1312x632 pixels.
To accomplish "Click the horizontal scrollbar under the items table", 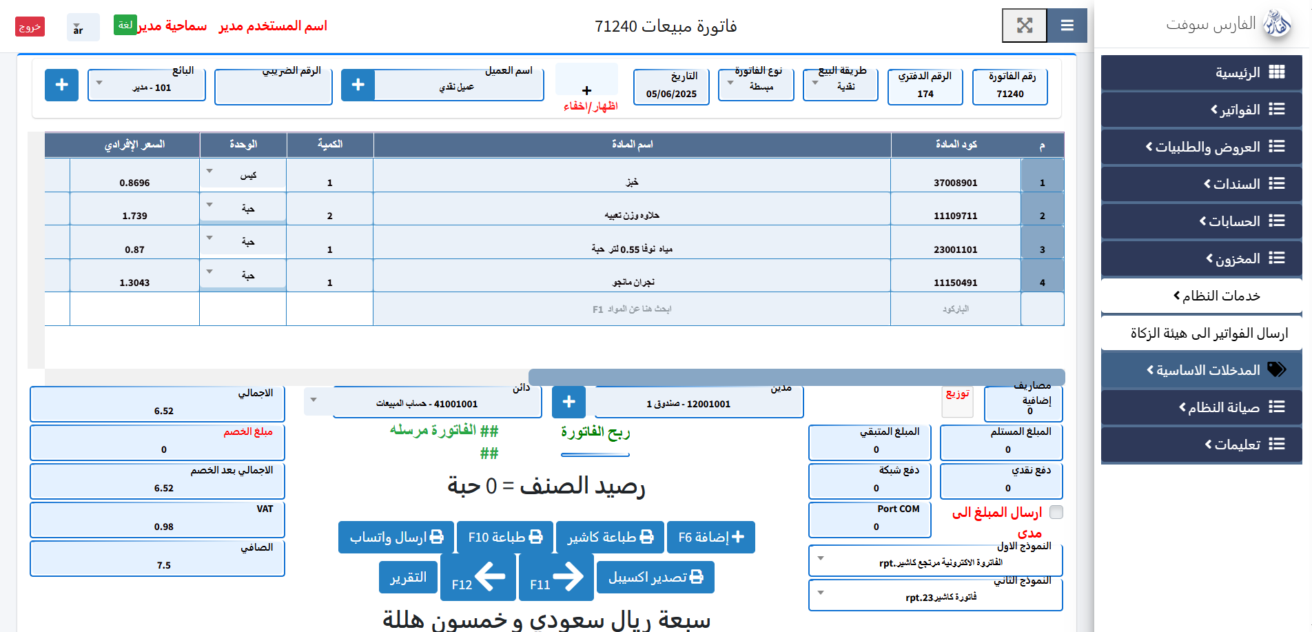I will pos(796,377).
